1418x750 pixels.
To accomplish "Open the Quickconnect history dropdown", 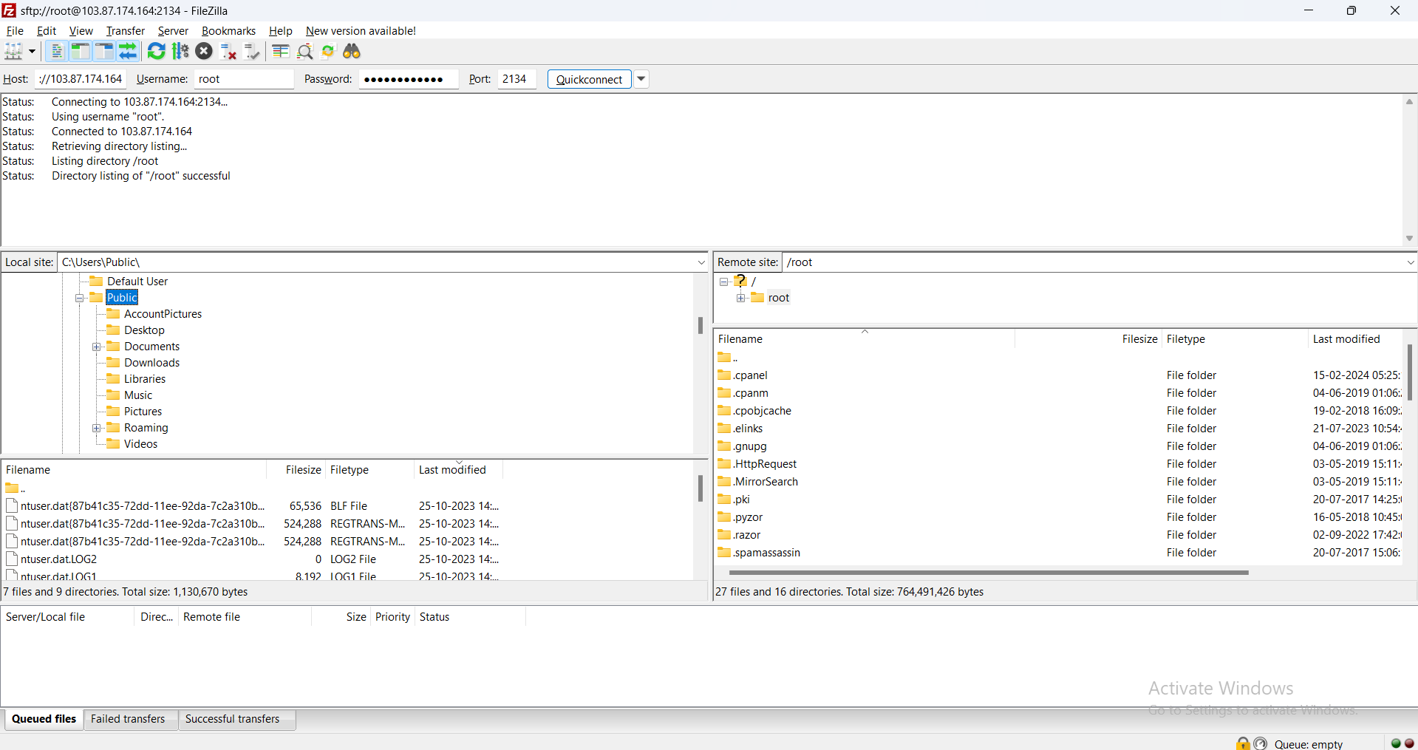I will (x=641, y=79).
